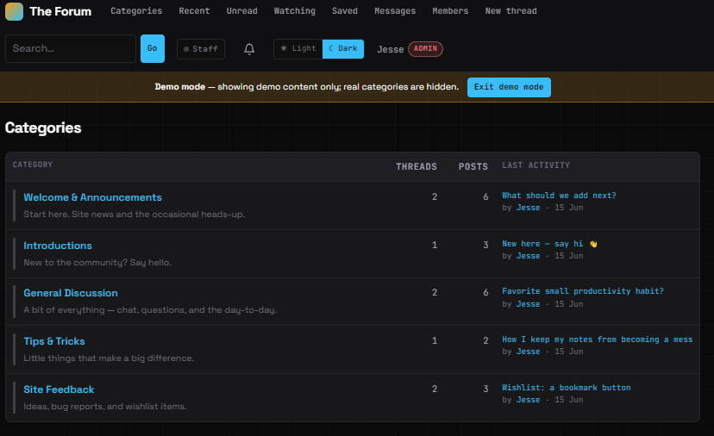The height and width of the screenshot is (436, 714).
Task: Open Messages from the navigation
Action: (x=395, y=11)
